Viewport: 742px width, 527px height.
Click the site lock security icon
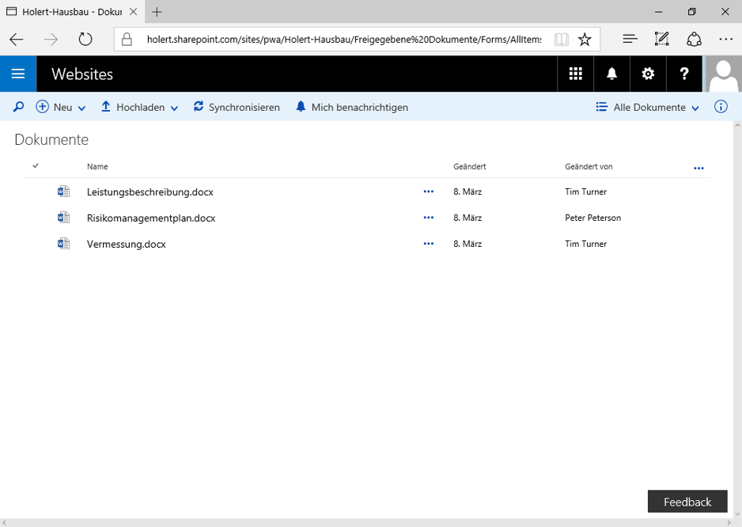point(127,40)
